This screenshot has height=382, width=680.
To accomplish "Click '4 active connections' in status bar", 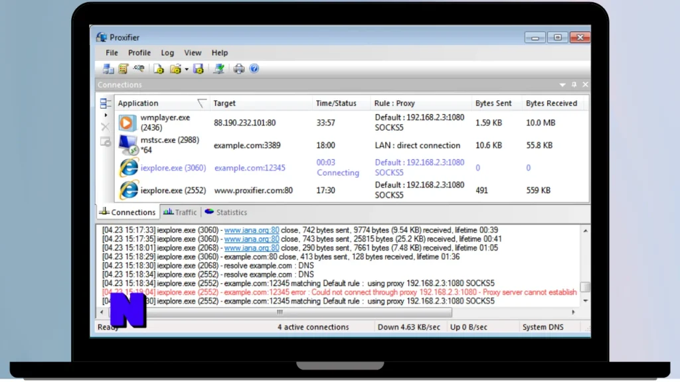I will pyautogui.click(x=313, y=328).
